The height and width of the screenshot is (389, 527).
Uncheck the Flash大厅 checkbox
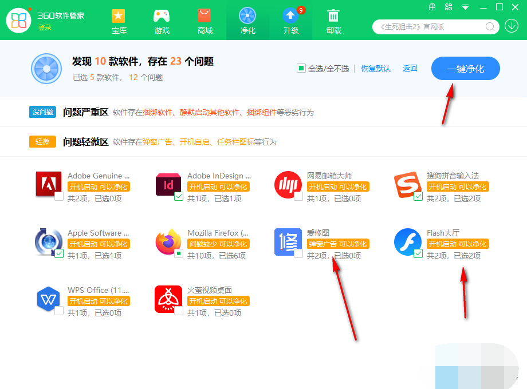(x=418, y=253)
